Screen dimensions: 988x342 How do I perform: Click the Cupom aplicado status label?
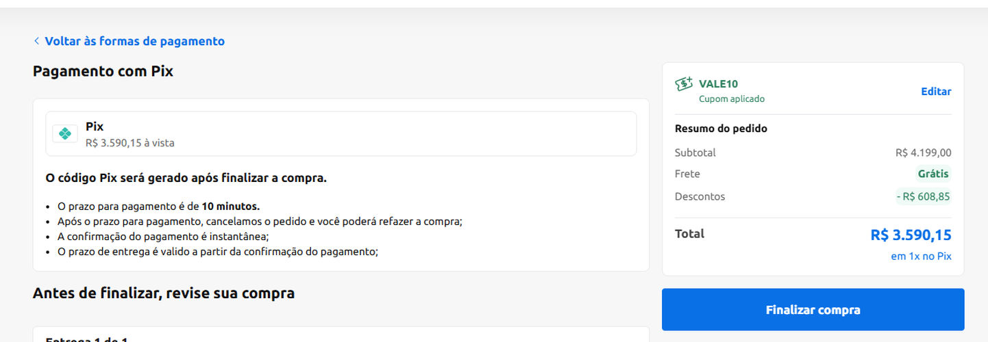coord(731,99)
